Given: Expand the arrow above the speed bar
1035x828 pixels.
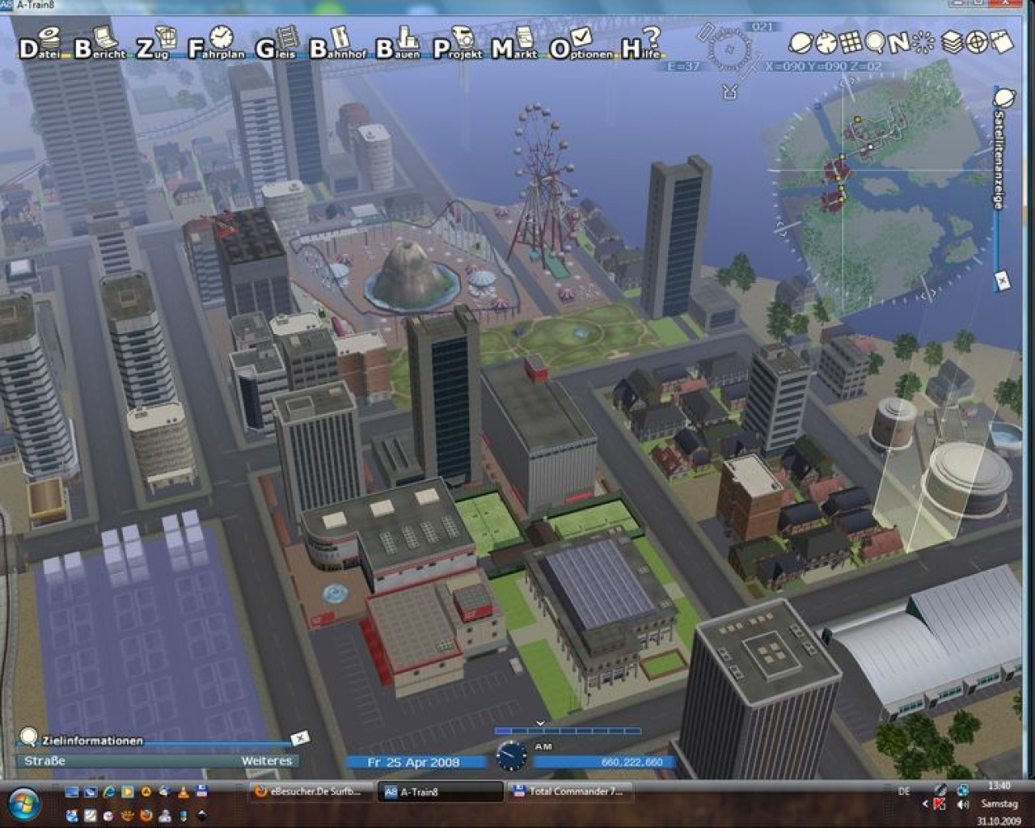Looking at the screenshot, I should coord(540,723).
